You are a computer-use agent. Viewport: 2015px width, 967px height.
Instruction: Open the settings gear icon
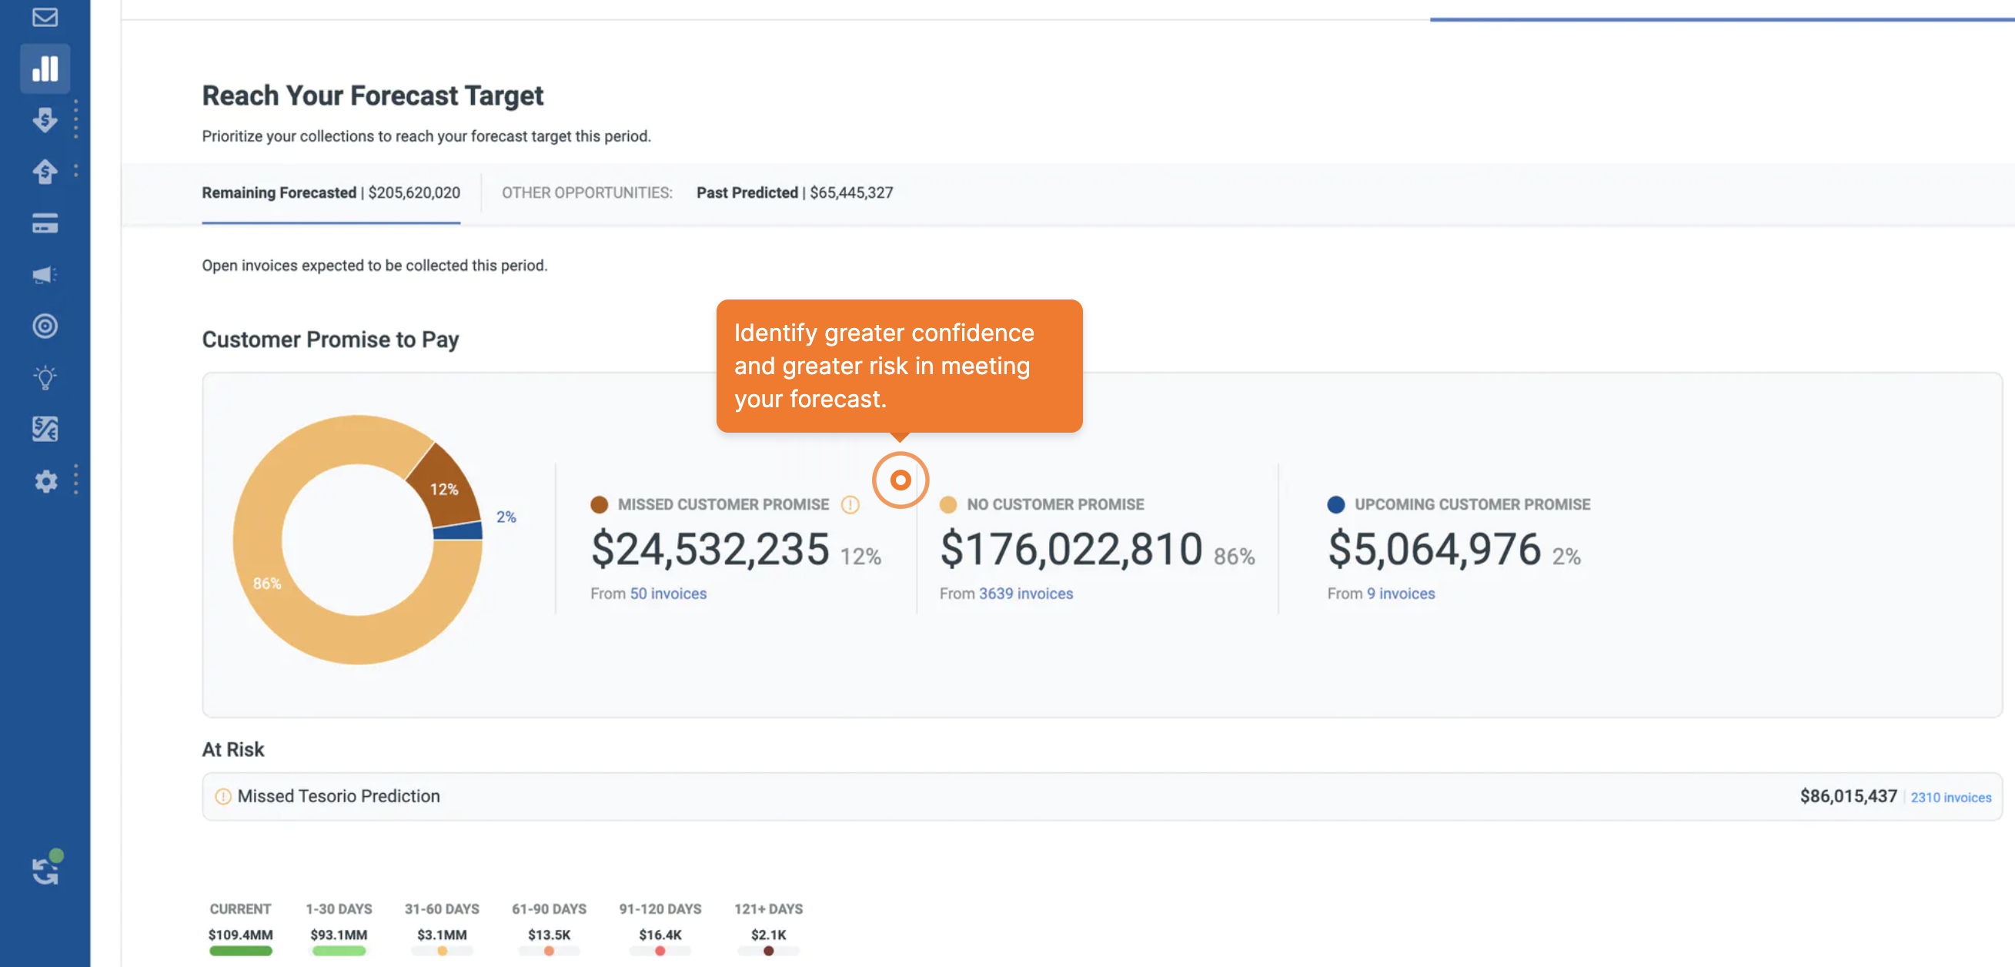click(46, 480)
